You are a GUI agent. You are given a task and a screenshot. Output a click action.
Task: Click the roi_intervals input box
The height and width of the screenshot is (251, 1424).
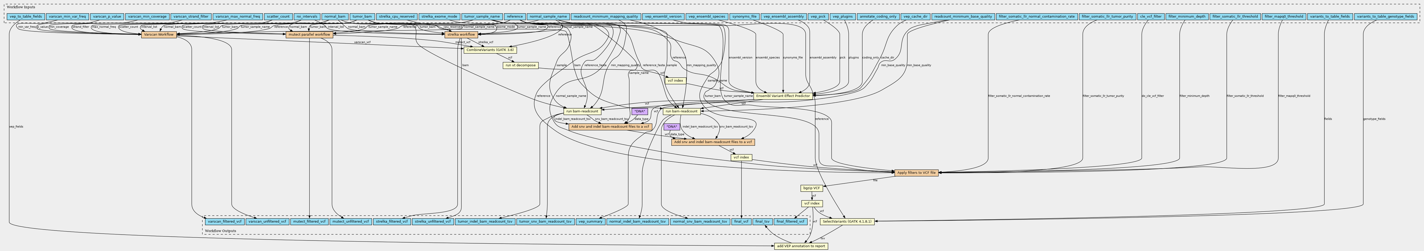(x=306, y=17)
